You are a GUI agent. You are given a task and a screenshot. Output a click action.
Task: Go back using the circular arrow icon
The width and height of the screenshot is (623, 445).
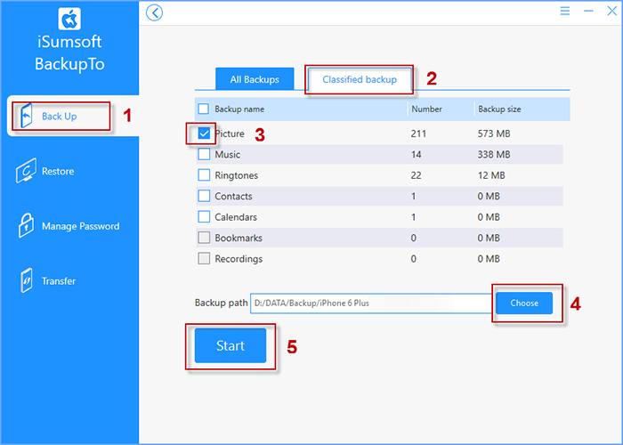pyautogui.click(x=155, y=12)
